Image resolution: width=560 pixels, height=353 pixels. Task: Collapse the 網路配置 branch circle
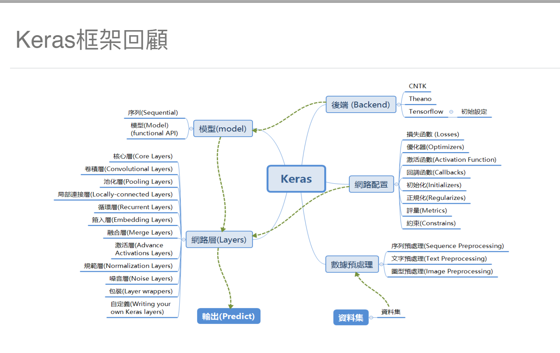397,184
